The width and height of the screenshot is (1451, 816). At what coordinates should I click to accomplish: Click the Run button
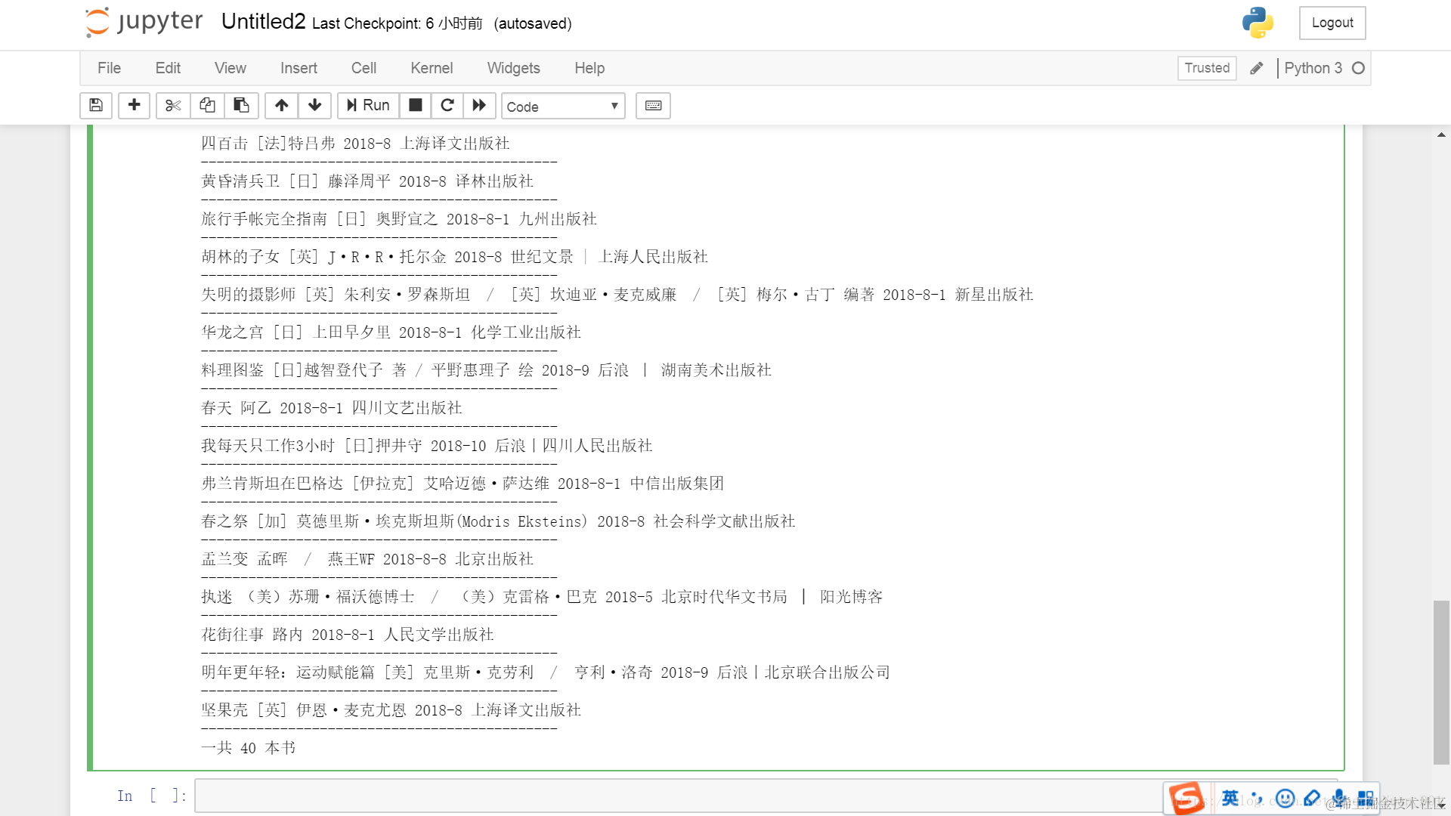pos(368,106)
